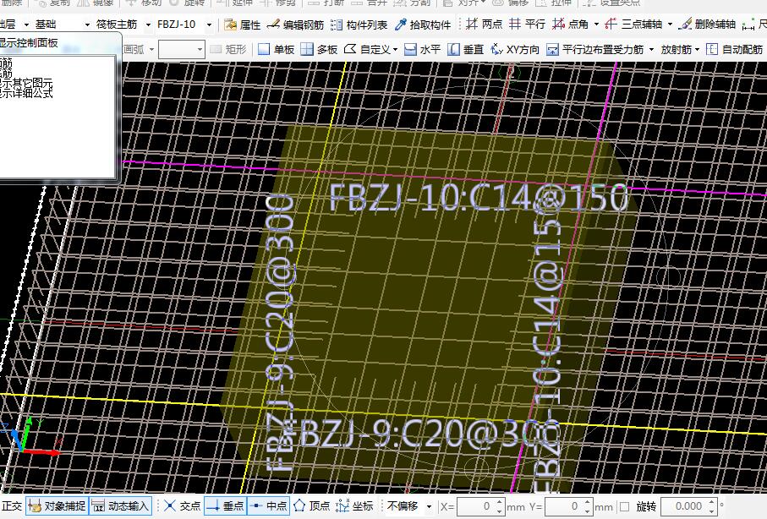Image resolution: width=767 pixels, height=519 pixels.
Task: Select XY方向 rebar layout
Action: [515, 49]
